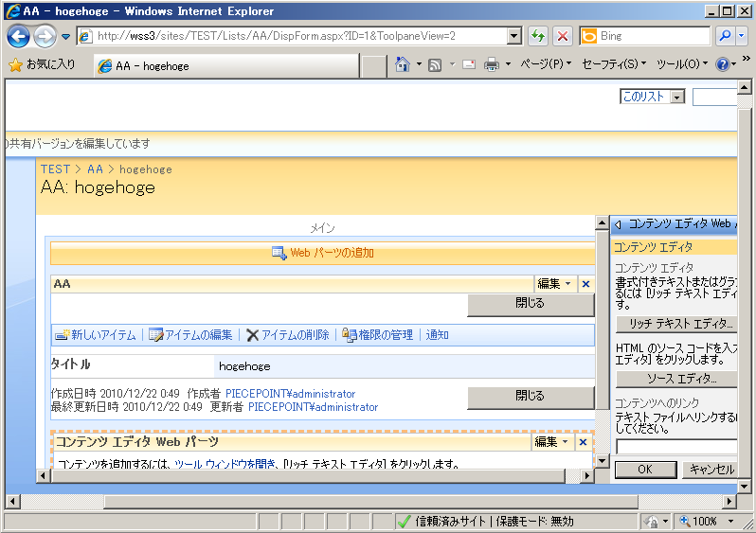Click the Refresh page icon
The width and height of the screenshot is (756, 533).
pyautogui.click(x=538, y=36)
